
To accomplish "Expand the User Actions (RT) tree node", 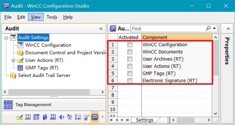I will (x=13, y=61).
